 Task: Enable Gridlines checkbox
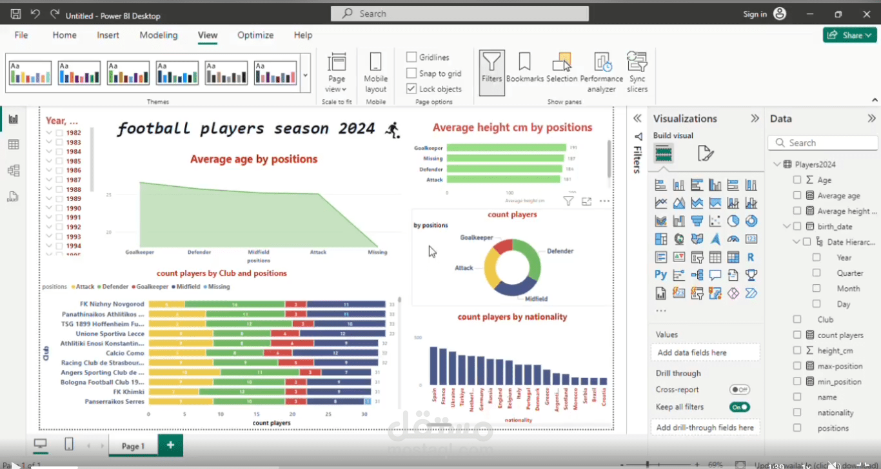(411, 57)
